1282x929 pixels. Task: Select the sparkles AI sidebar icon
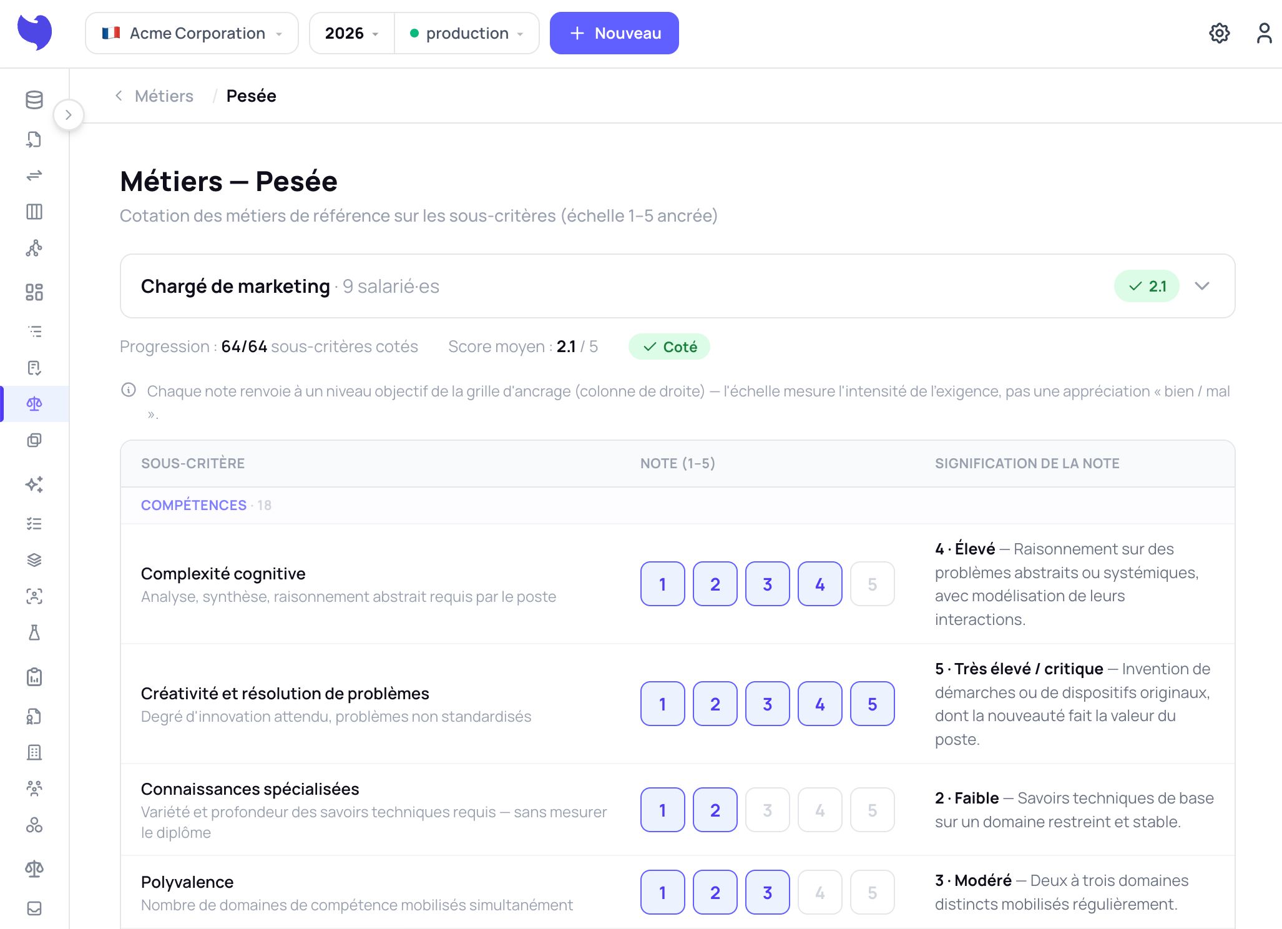(x=34, y=484)
